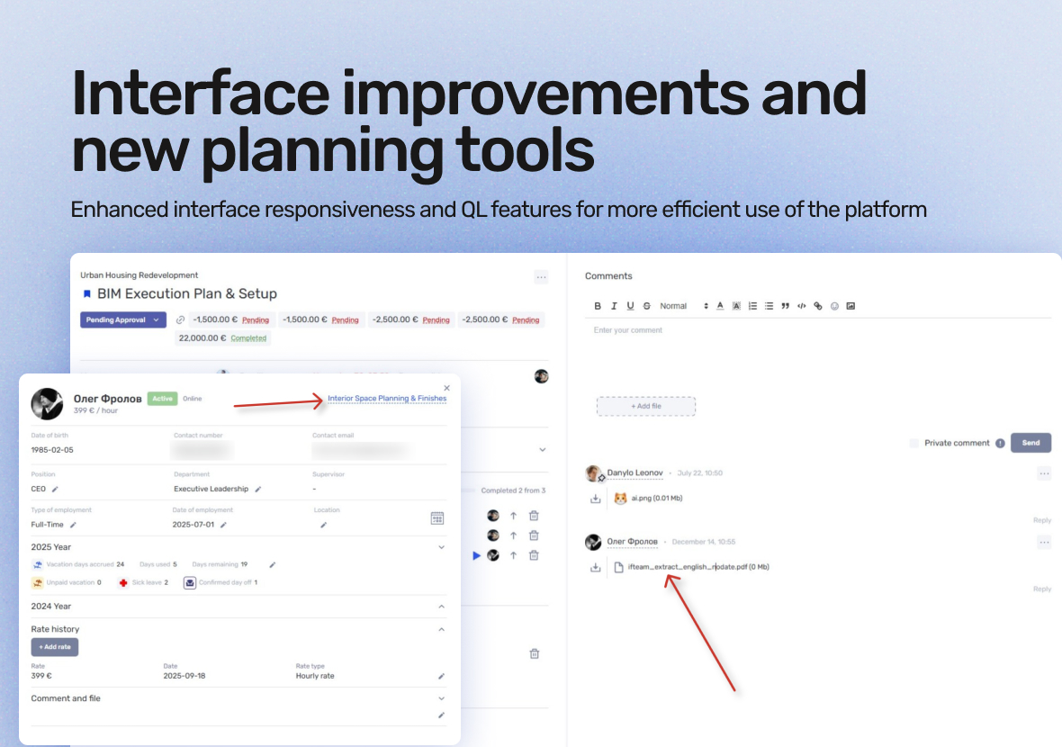
Task: Start timer with blue play icon
Action: (x=476, y=555)
